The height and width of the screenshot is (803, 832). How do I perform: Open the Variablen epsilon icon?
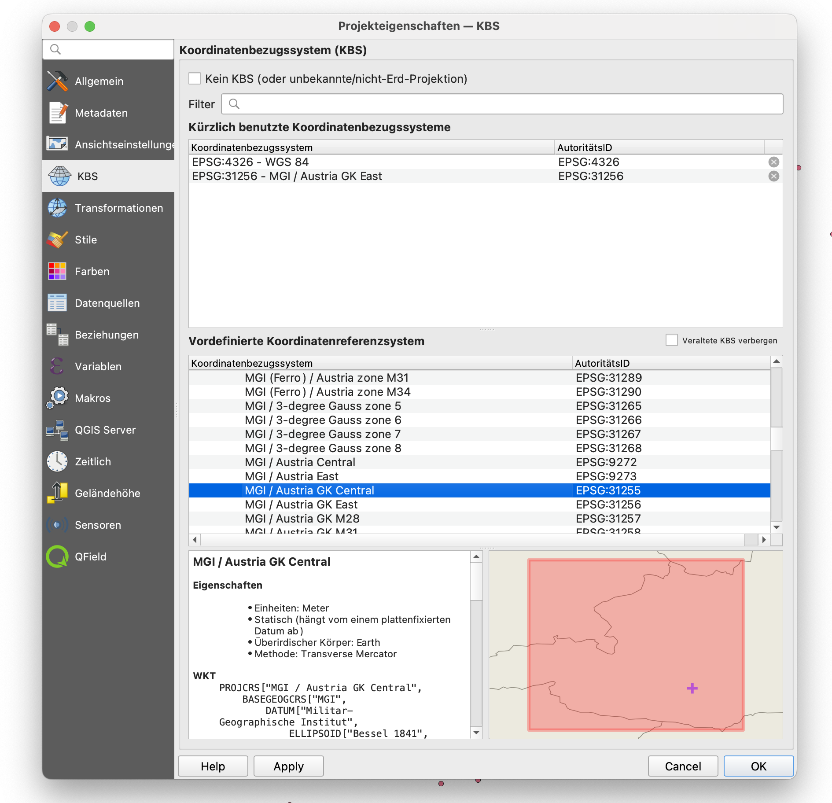58,366
